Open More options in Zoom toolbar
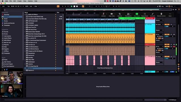 tap(170, 15)
